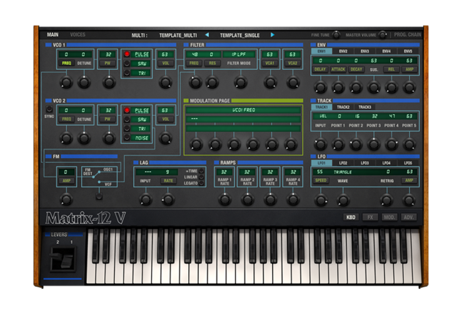Click the KBD panel button

351,217
